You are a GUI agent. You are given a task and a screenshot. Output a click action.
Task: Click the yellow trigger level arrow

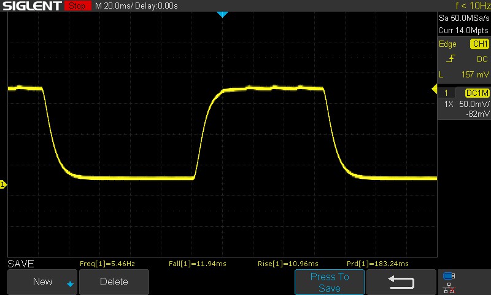[x=435, y=89]
